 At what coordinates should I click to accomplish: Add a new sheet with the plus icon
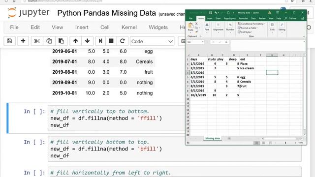click(229, 139)
